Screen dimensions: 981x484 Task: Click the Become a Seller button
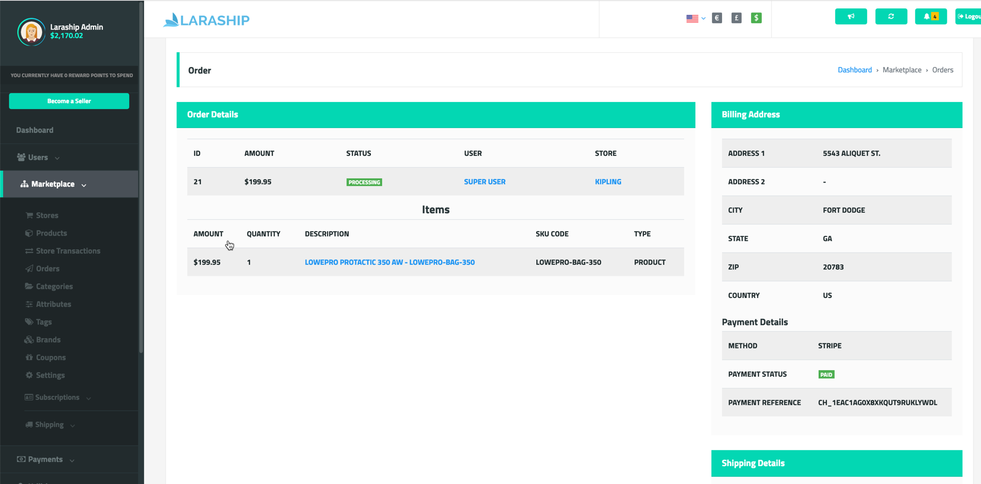(69, 101)
